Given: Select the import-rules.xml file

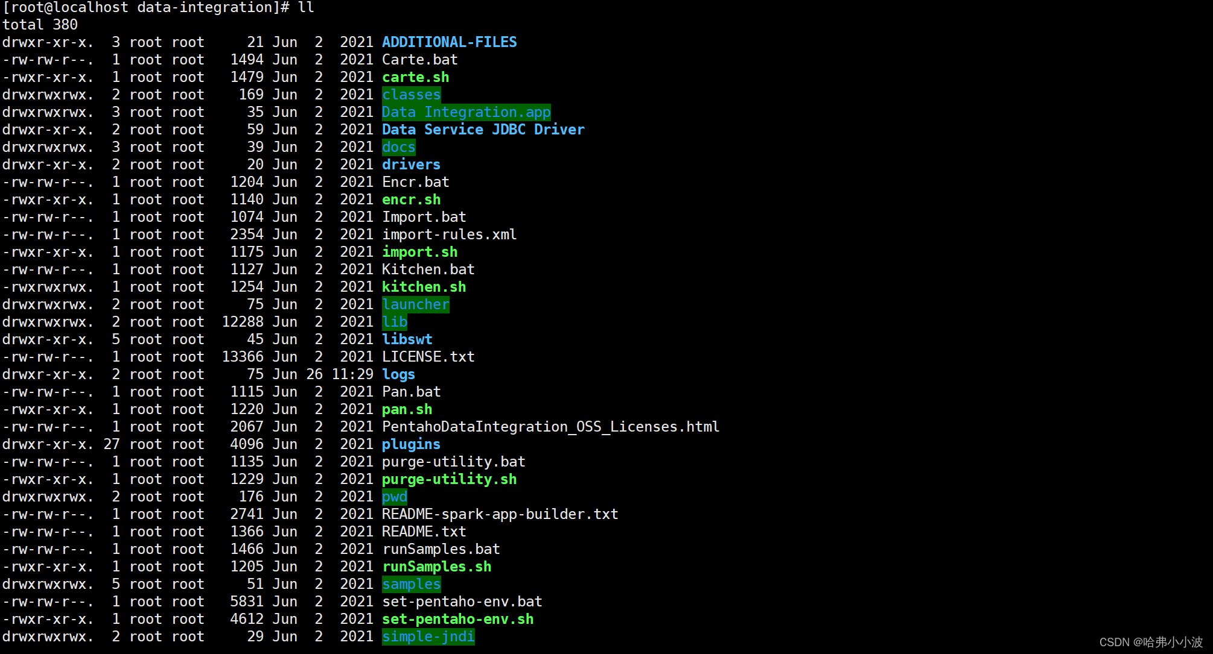Looking at the screenshot, I should tap(449, 234).
